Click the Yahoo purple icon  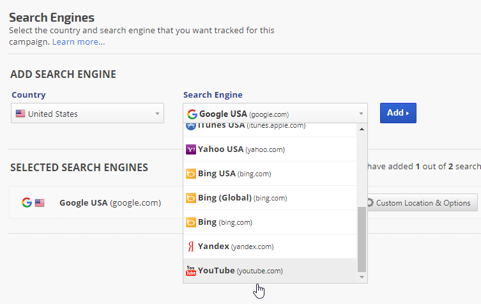coord(191,149)
